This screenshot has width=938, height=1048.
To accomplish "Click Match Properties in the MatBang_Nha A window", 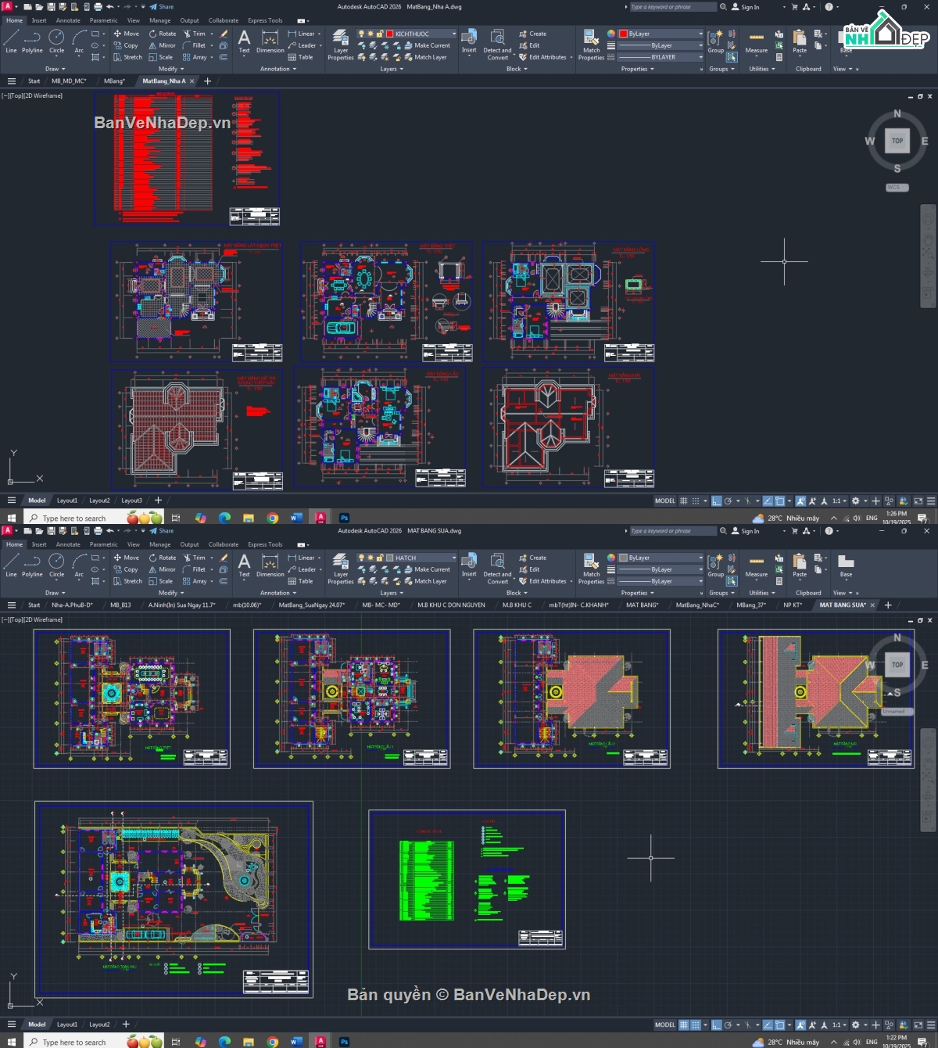I will coord(591,43).
